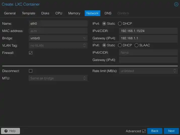Close the Create LXC Container dialog
Image resolution: width=180 pixels, height=135 pixels.
[176, 4]
